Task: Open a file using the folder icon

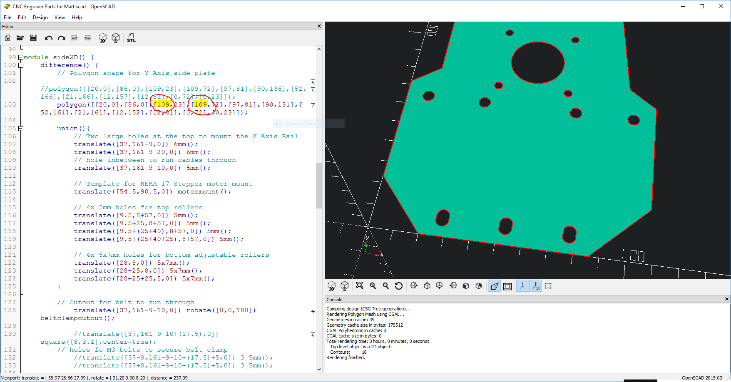Action: point(20,38)
